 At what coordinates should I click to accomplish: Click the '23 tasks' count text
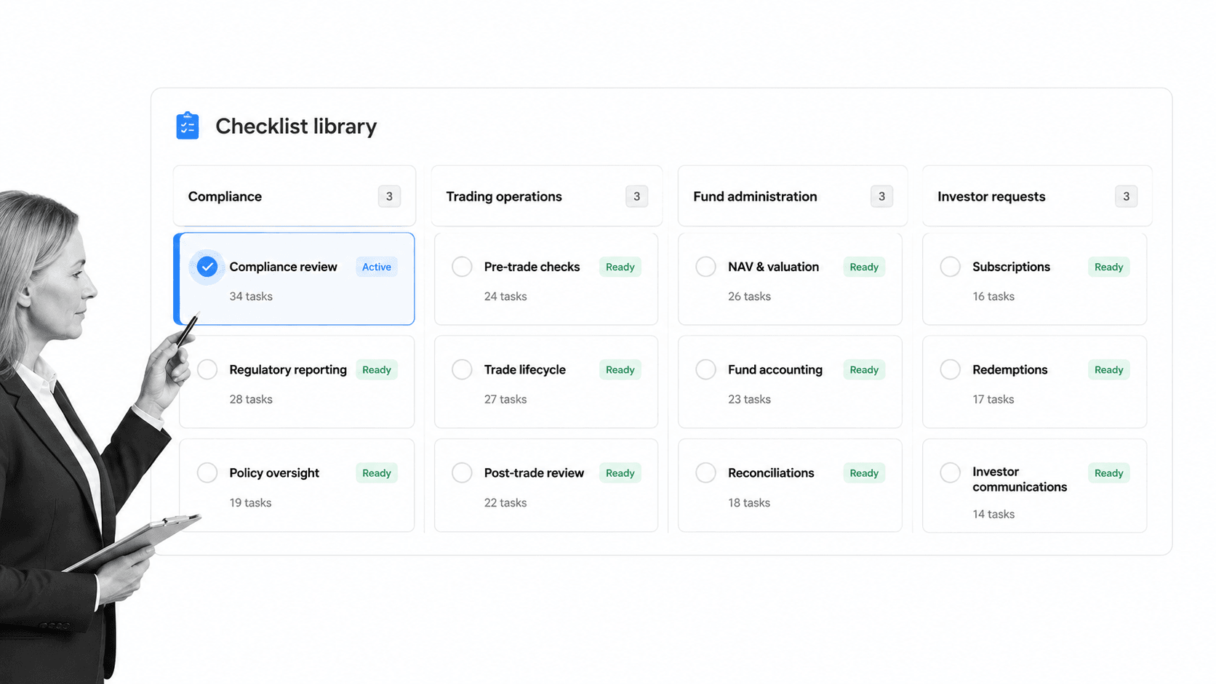tap(749, 399)
